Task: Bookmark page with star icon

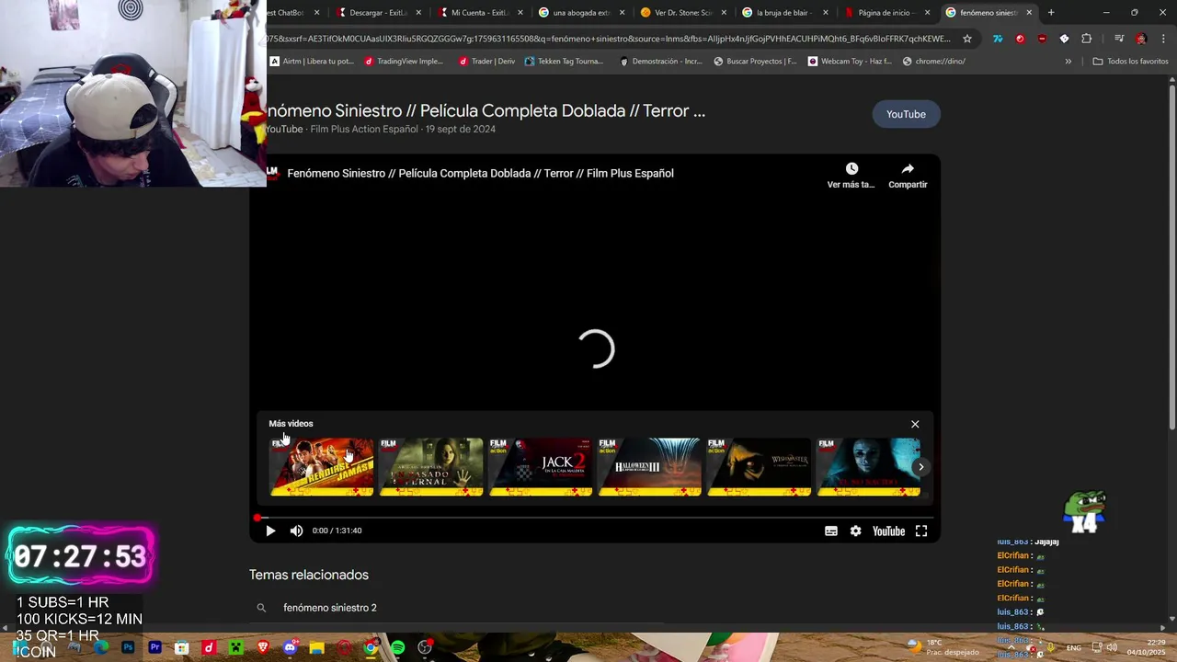Action: point(967,39)
